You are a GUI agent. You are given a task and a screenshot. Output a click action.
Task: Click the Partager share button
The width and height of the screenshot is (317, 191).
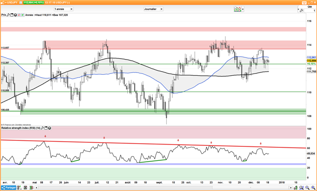click(x=8, y=188)
